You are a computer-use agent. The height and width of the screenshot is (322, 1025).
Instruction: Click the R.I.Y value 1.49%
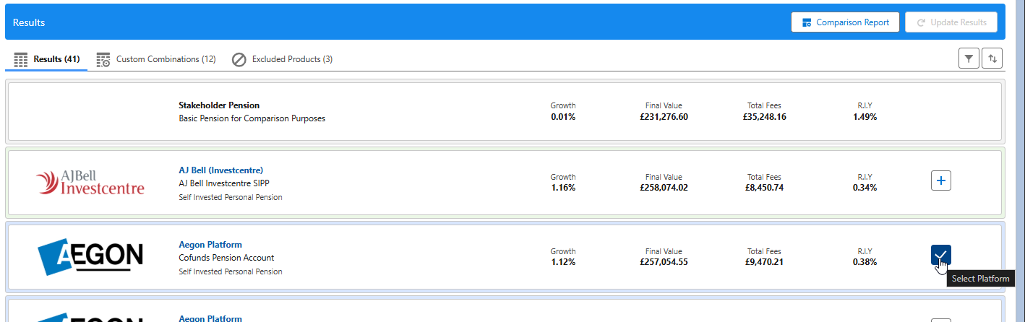[x=865, y=116]
